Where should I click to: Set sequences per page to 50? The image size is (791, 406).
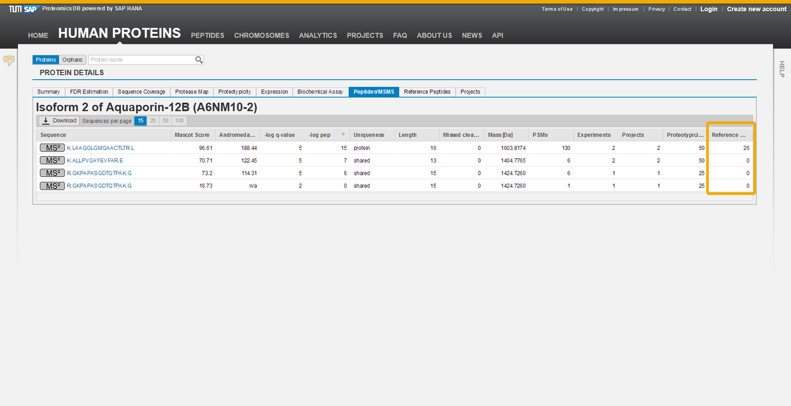click(165, 119)
